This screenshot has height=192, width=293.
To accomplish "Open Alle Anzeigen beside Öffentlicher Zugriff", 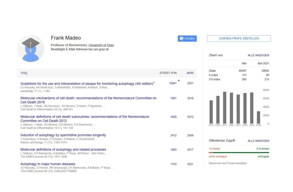I will pyautogui.click(x=259, y=141).
